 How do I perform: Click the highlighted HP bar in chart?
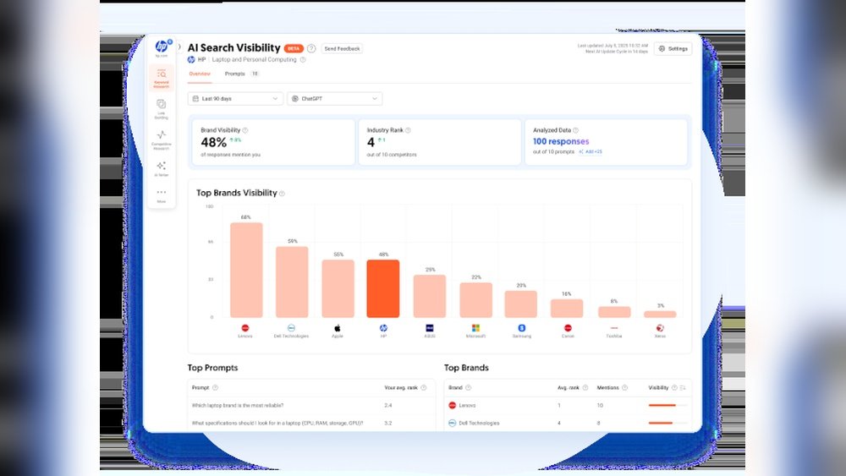(x=383, y=288)
